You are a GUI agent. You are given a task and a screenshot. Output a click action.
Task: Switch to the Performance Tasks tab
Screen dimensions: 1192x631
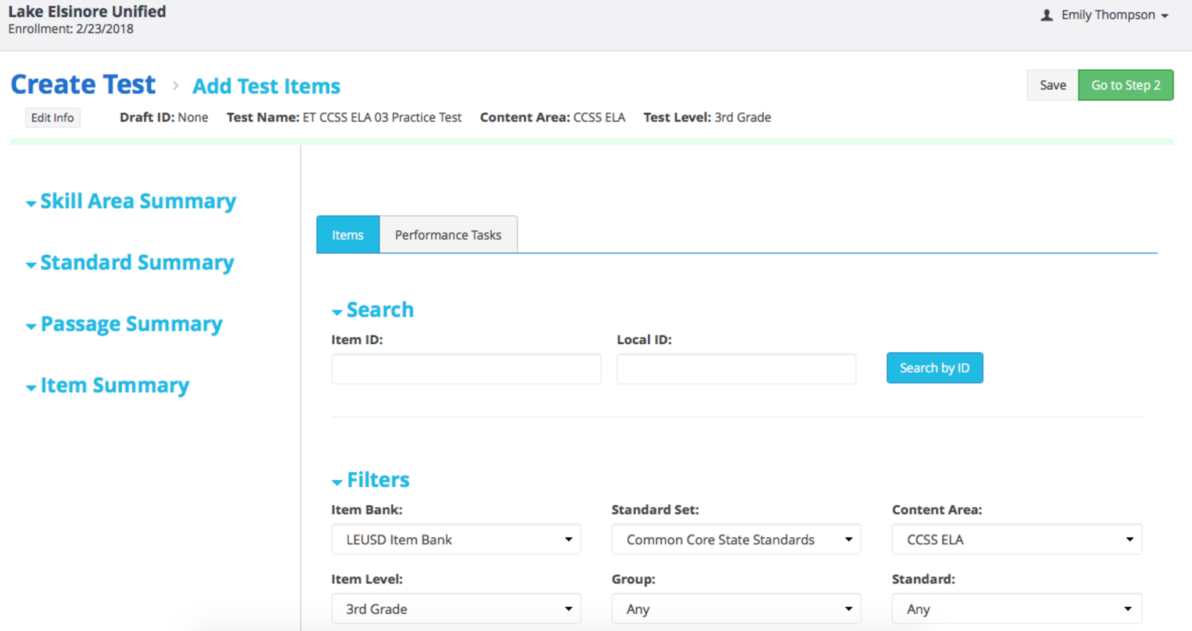tap(448, 235)
